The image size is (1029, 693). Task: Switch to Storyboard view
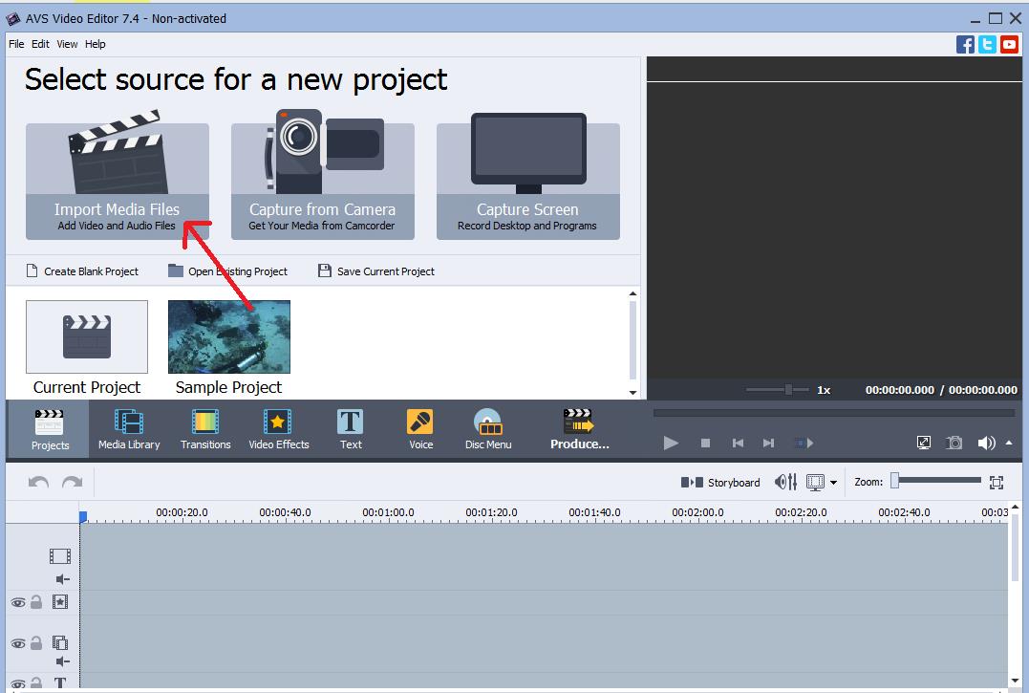click(x=721, y=482)
